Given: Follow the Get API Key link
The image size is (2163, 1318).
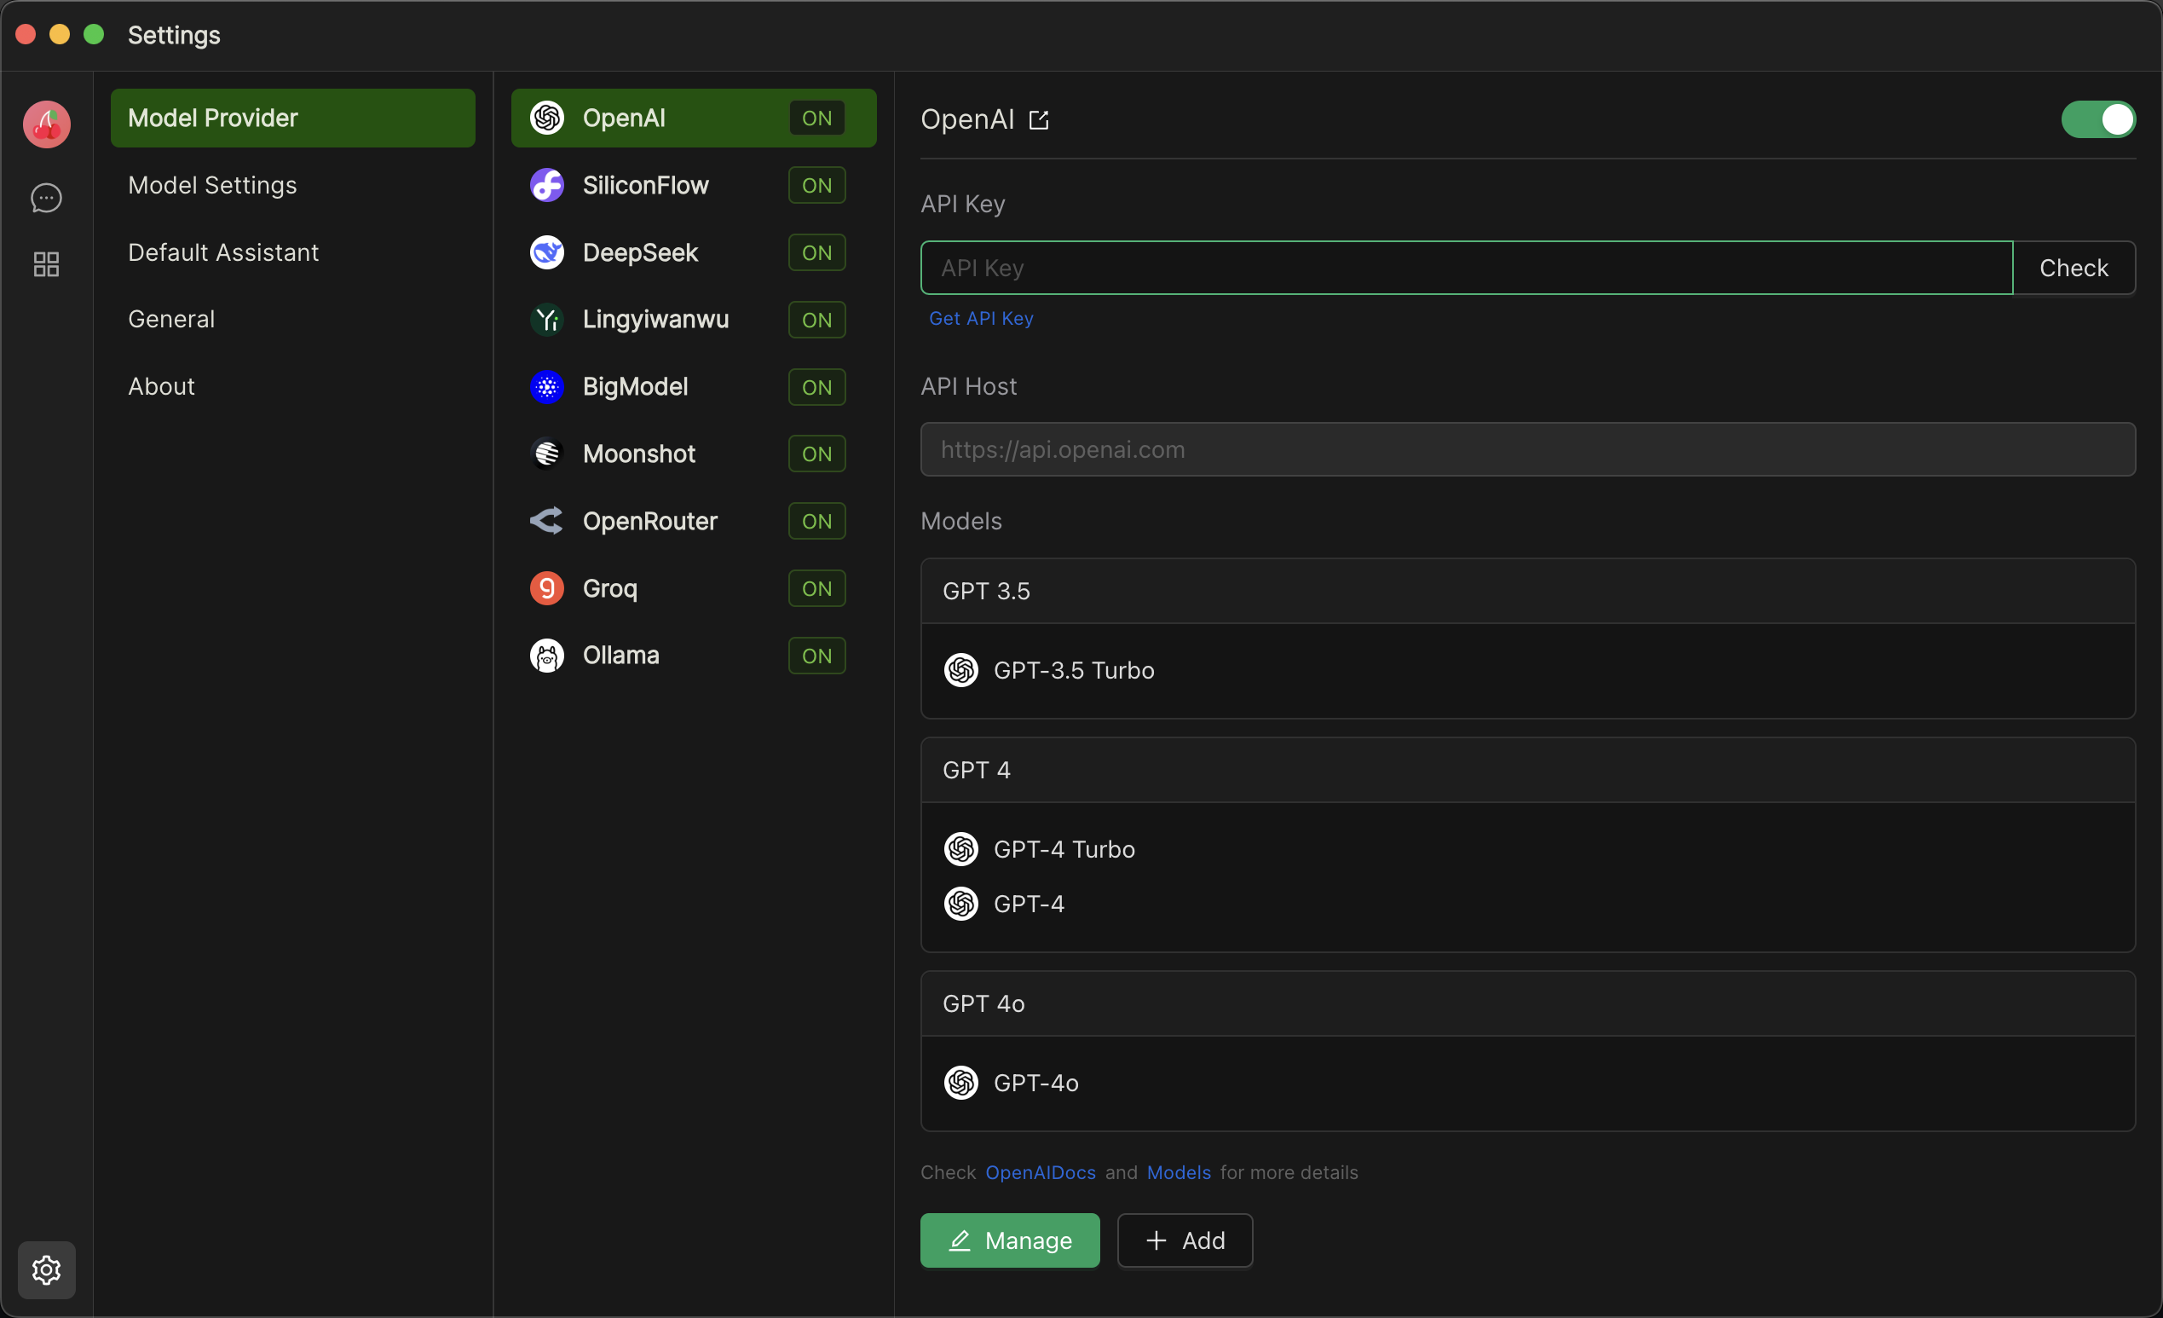Looking at the screenshot, I should (x=981, y=319).
